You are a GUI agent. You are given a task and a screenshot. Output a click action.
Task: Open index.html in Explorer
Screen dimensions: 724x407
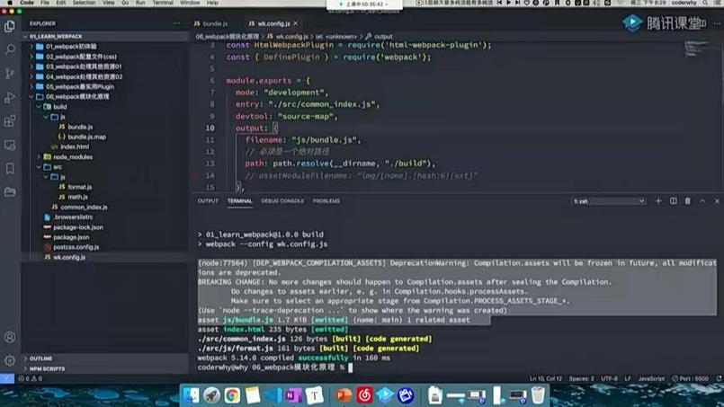point(75,146)
